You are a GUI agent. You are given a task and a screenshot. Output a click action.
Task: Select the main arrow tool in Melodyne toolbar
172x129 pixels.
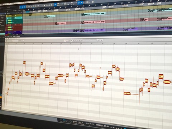click(x=71, y=40)
